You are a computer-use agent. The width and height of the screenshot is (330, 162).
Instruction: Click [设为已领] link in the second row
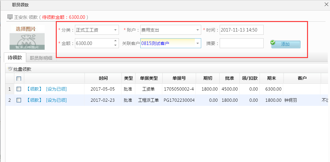pos(56,100)
